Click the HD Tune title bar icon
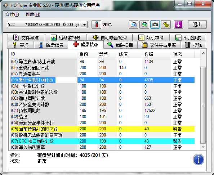 [6, 5]
